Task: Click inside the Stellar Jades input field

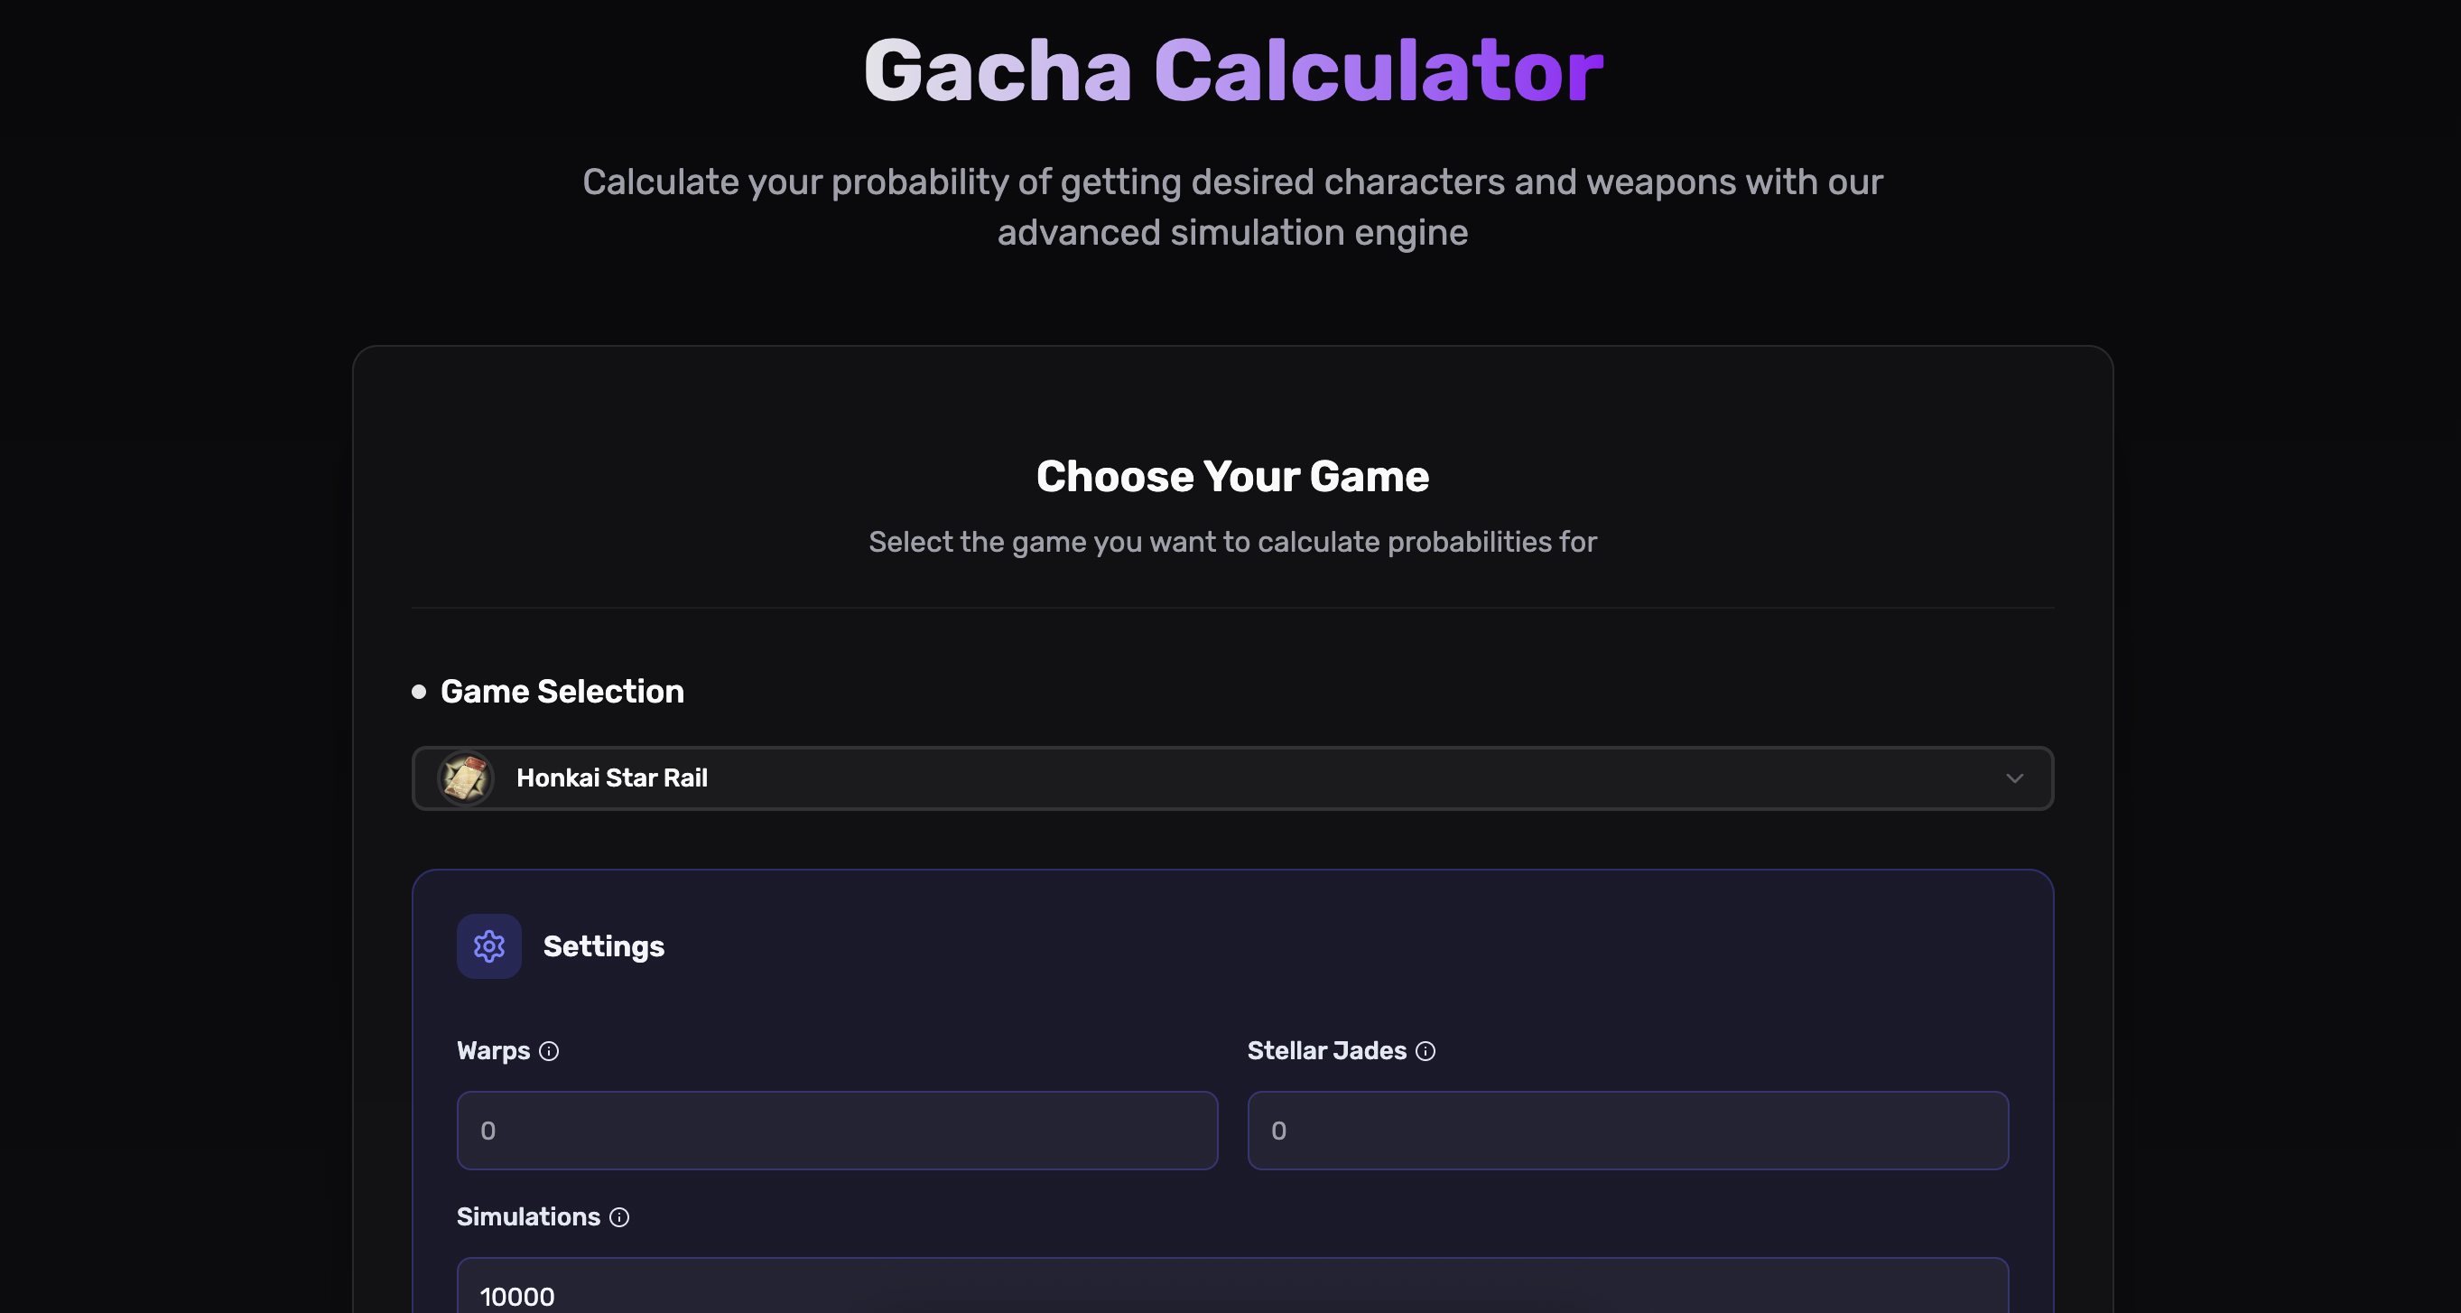Action: pyautogui.click(x=1627, y=1131)
